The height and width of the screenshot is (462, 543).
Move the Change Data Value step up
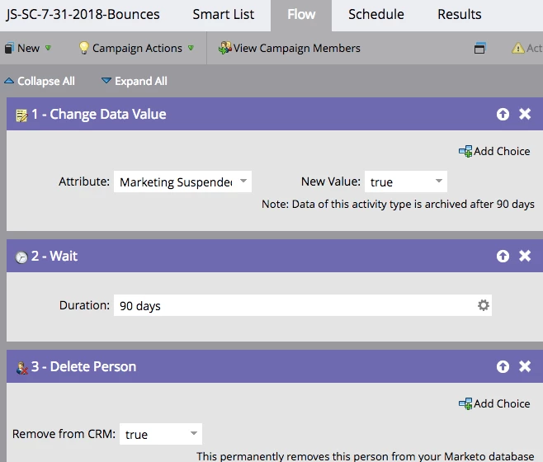(x=503, y=115)
